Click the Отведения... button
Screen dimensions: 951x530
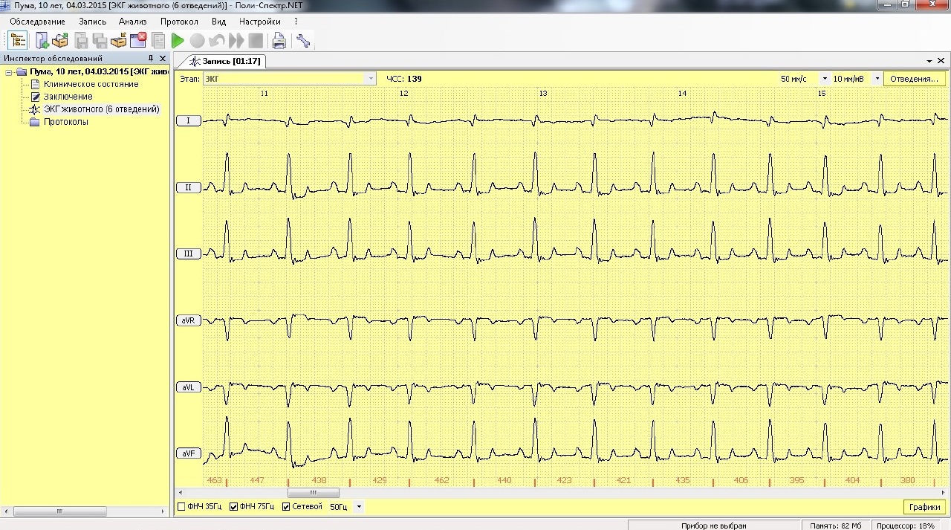915,79
